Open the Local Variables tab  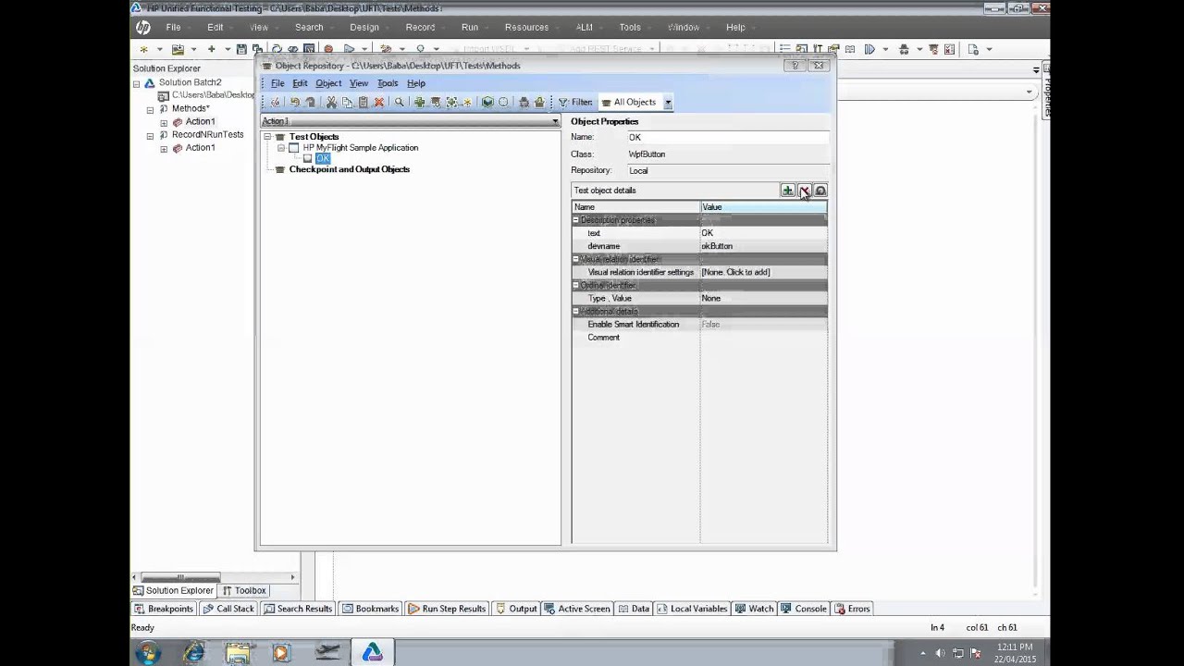click(692, 609)
